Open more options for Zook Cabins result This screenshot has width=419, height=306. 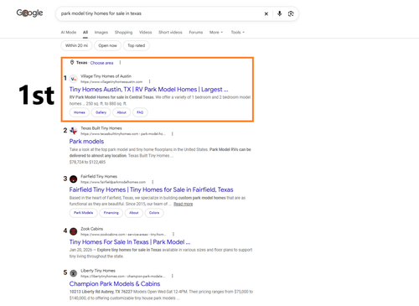point(173,234)
